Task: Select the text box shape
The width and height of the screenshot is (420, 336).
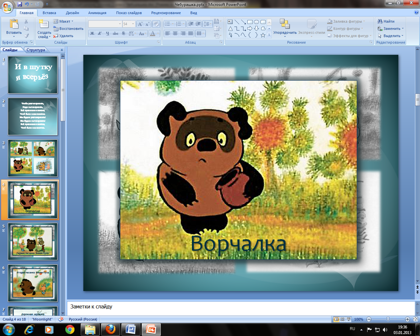Action: [x=230, y=22]
